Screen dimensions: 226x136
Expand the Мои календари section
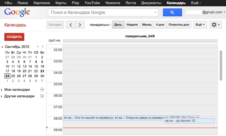point(2,90)
